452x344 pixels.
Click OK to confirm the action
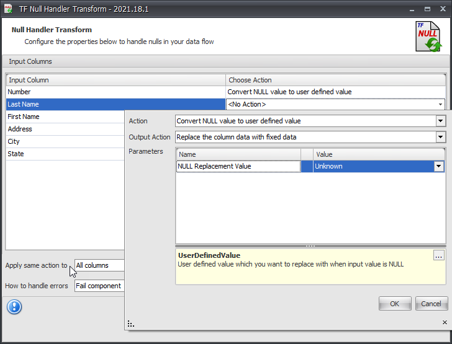coord(395,304)
